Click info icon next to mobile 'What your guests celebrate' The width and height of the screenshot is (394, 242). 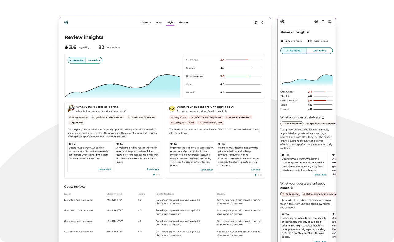click(x=323, y=117)
